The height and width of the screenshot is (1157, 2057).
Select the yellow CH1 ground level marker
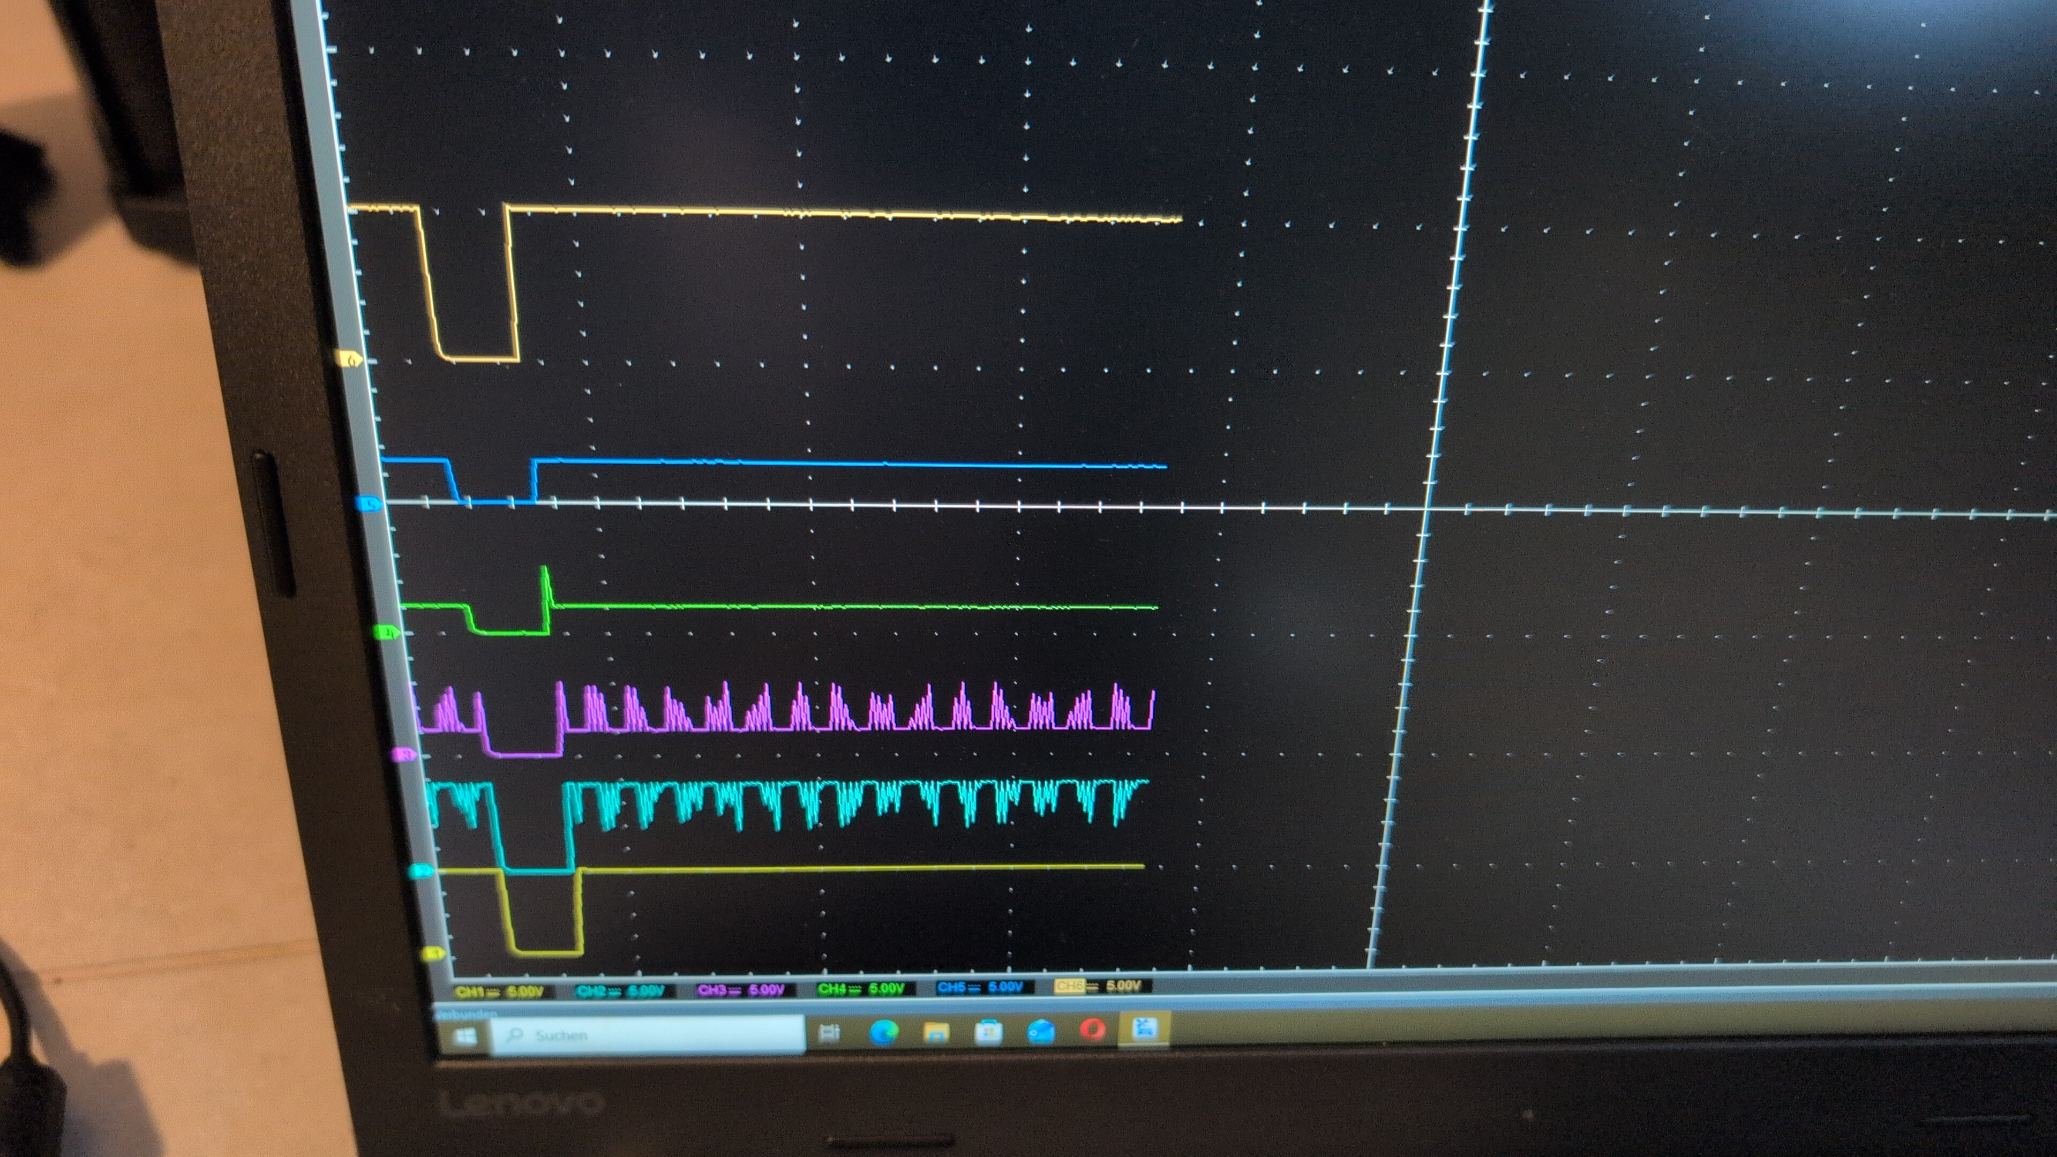[436, 953]
